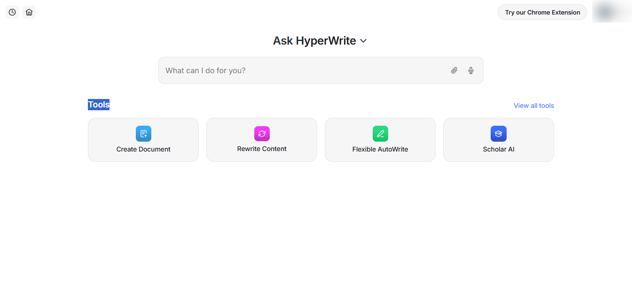This screenshot has width=642, height=281.
Task: Open View all tools
Action: coord(533,106)
